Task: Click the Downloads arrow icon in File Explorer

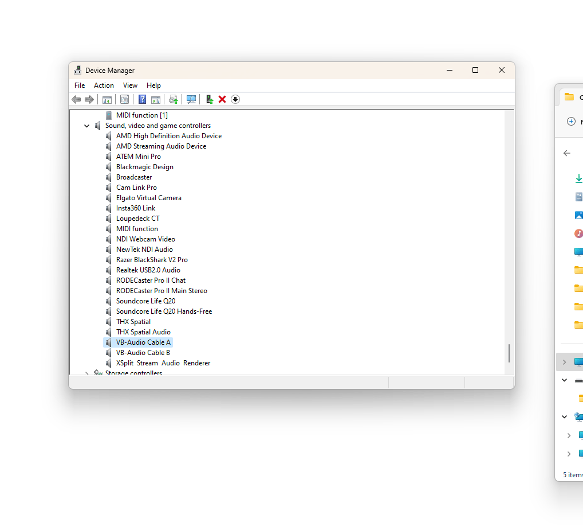Action: pos(579,178)
